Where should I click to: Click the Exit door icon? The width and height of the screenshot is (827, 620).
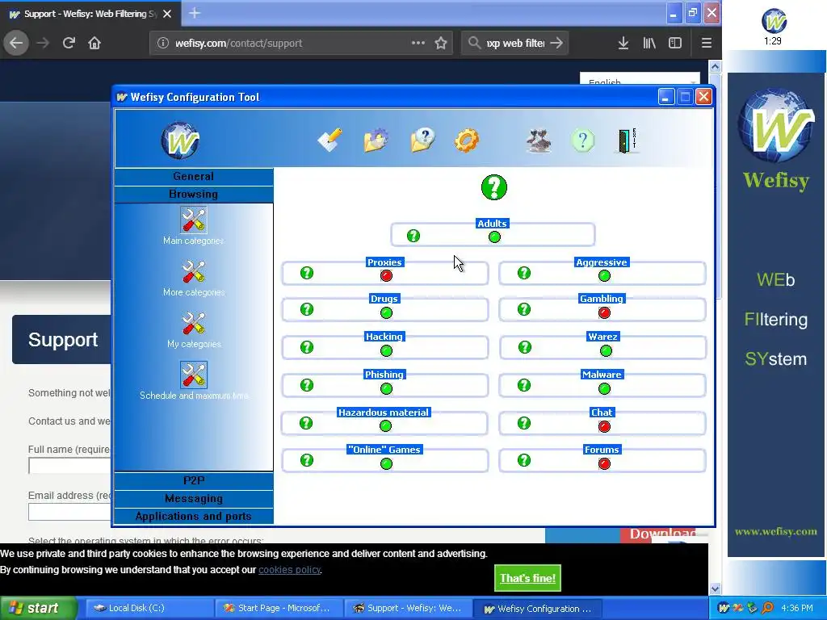pos(627,140)
